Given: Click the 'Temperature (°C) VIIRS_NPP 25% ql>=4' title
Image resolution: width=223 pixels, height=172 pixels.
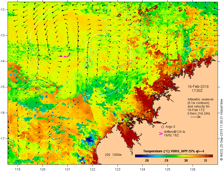Looking at the screenshot, I should [x=174, y=151].
